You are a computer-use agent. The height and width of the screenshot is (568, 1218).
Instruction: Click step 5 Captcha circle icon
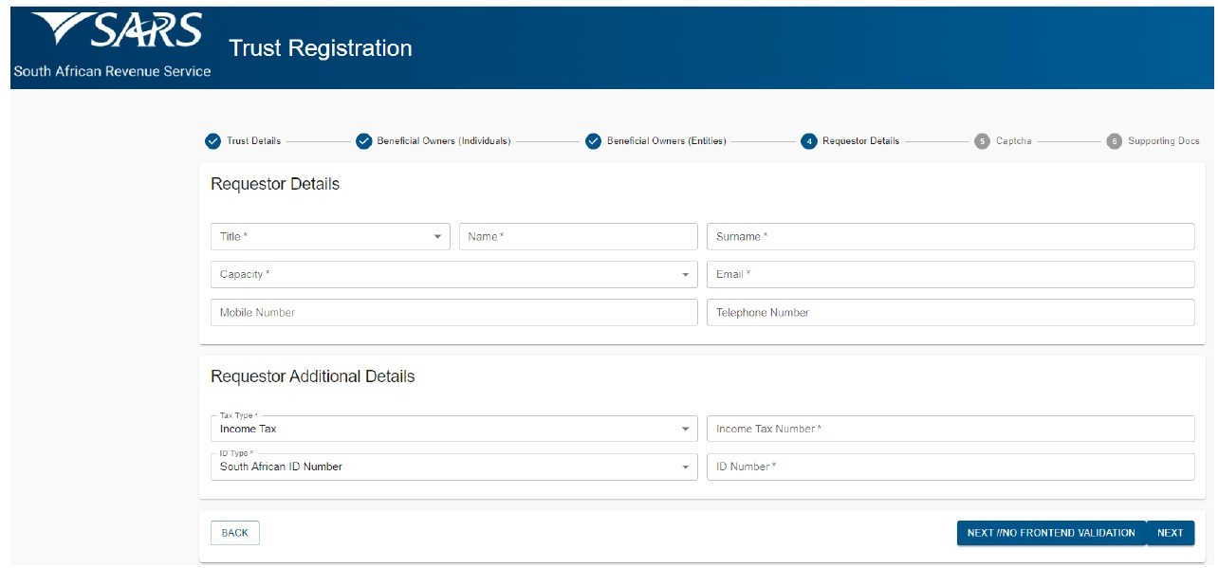tap(982, 141)
